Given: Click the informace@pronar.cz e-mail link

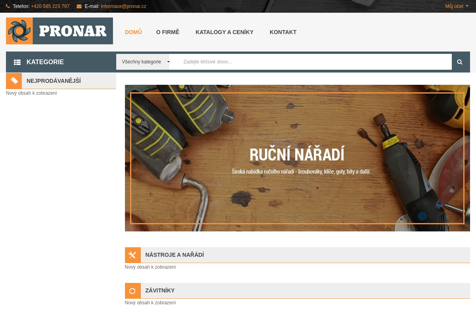Looking at the screenshot, I should point(123,6).
